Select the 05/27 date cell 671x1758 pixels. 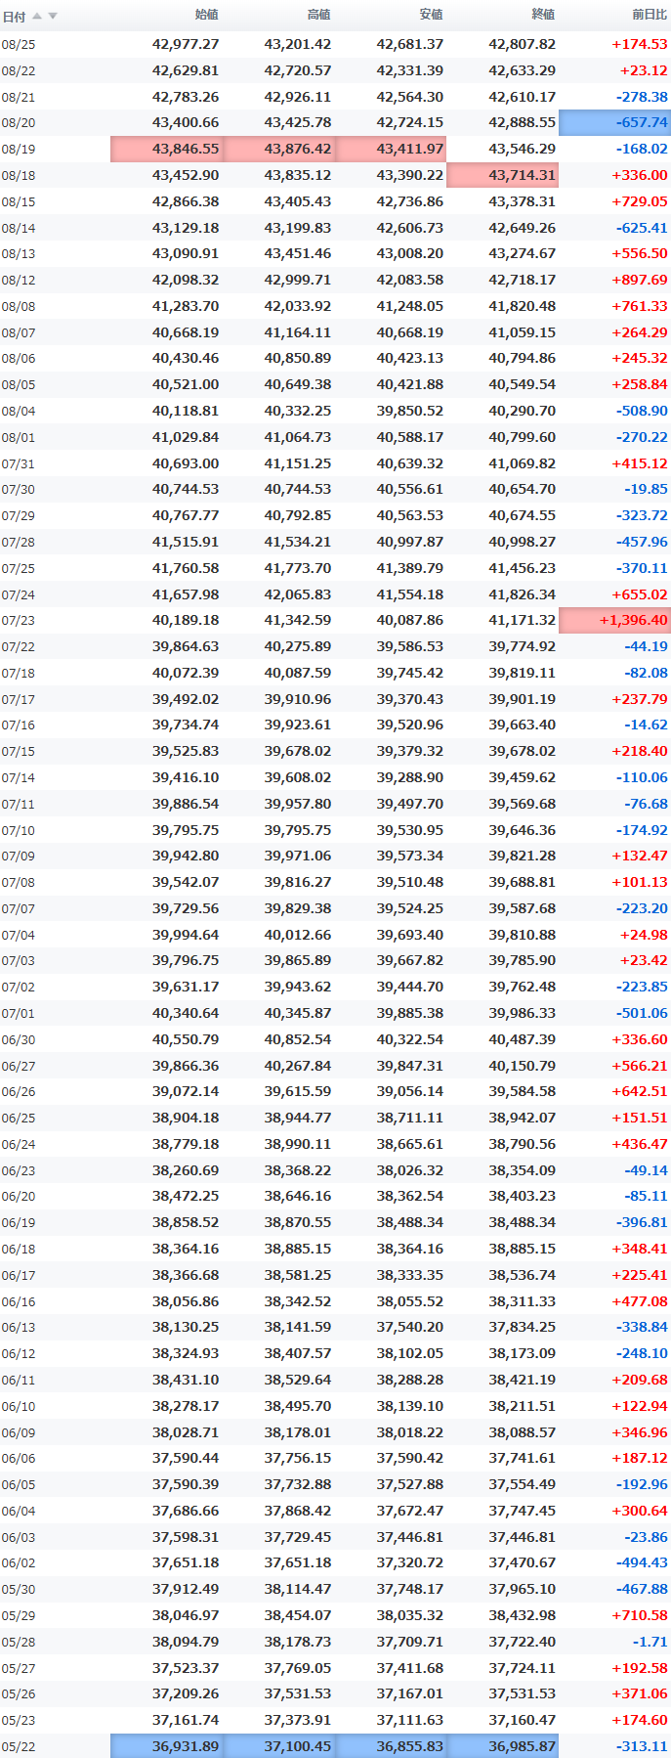19,1667
